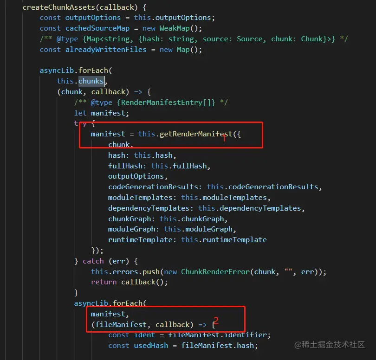Click the createChunkAssets method name
Image resolution: width=376 pixels, height=360 pixels.
pyautogui.click(x=59, y=7)
